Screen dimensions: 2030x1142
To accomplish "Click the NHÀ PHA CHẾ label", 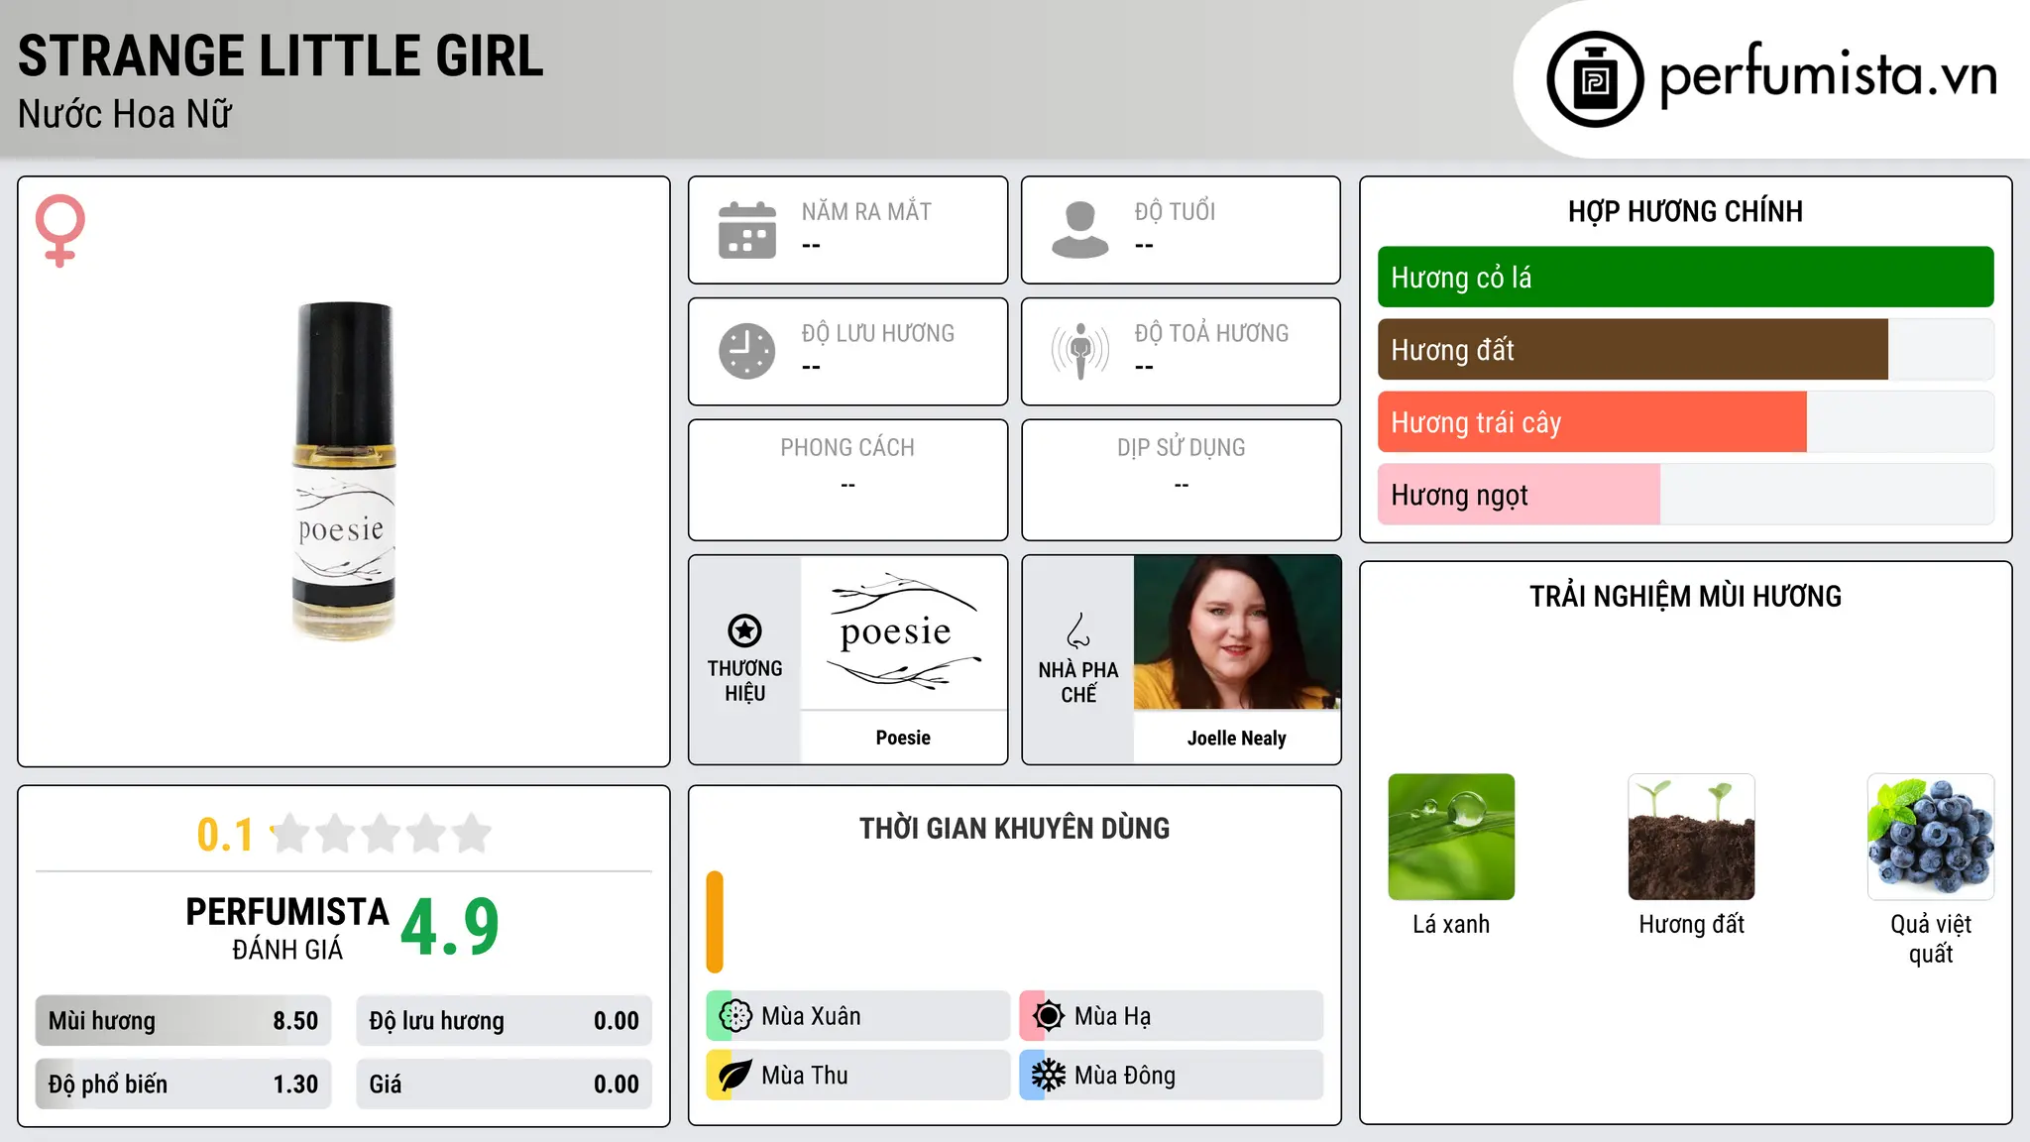I will coord(1078,682).
